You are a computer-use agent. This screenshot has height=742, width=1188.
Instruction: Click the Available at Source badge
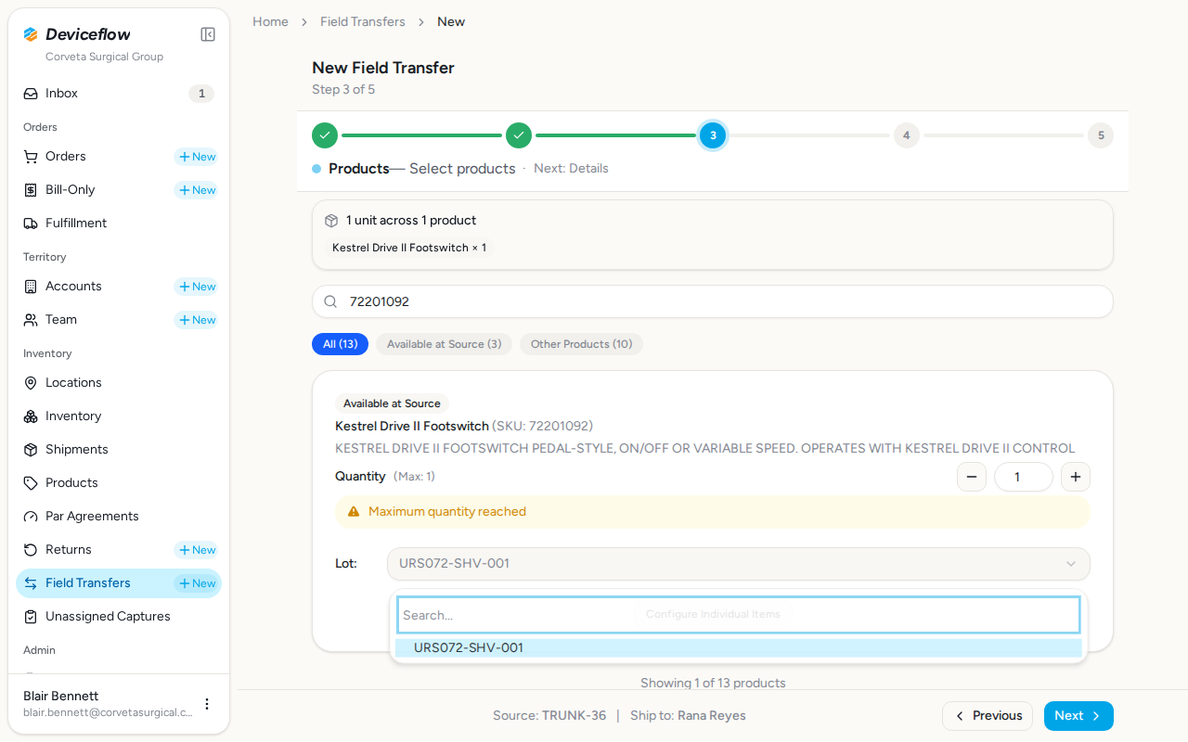click(x=392, y=403)
